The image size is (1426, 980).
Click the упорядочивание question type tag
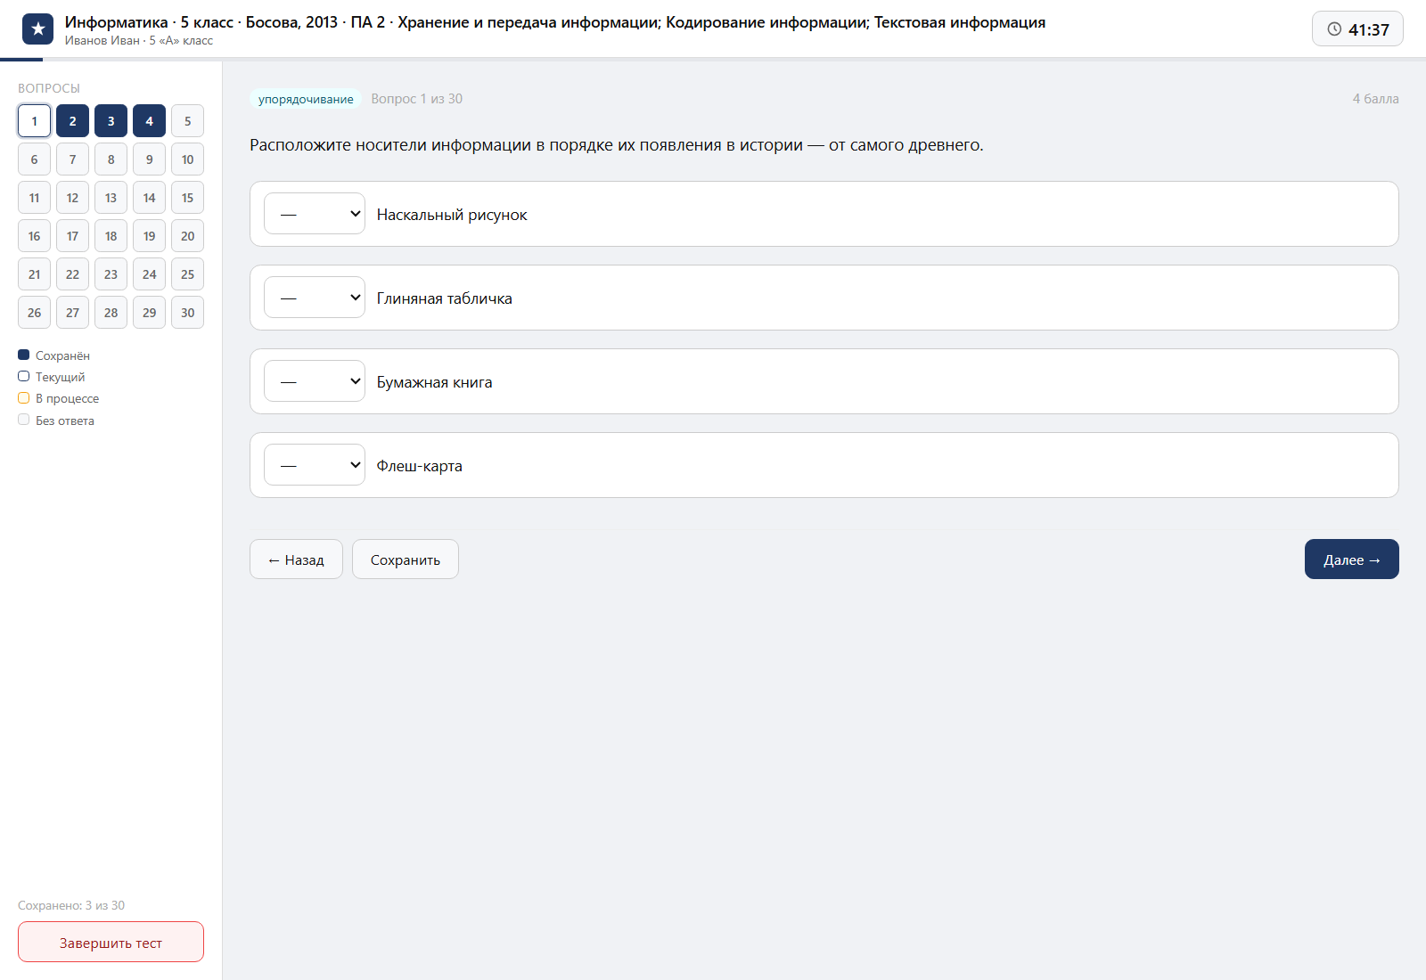306,99
